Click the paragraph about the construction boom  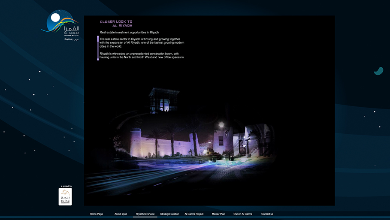tap(142, 55)
